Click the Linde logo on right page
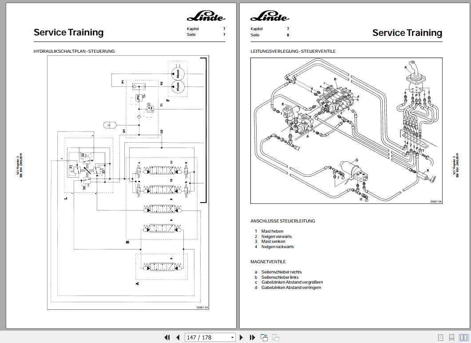 (x=270, y=18)
